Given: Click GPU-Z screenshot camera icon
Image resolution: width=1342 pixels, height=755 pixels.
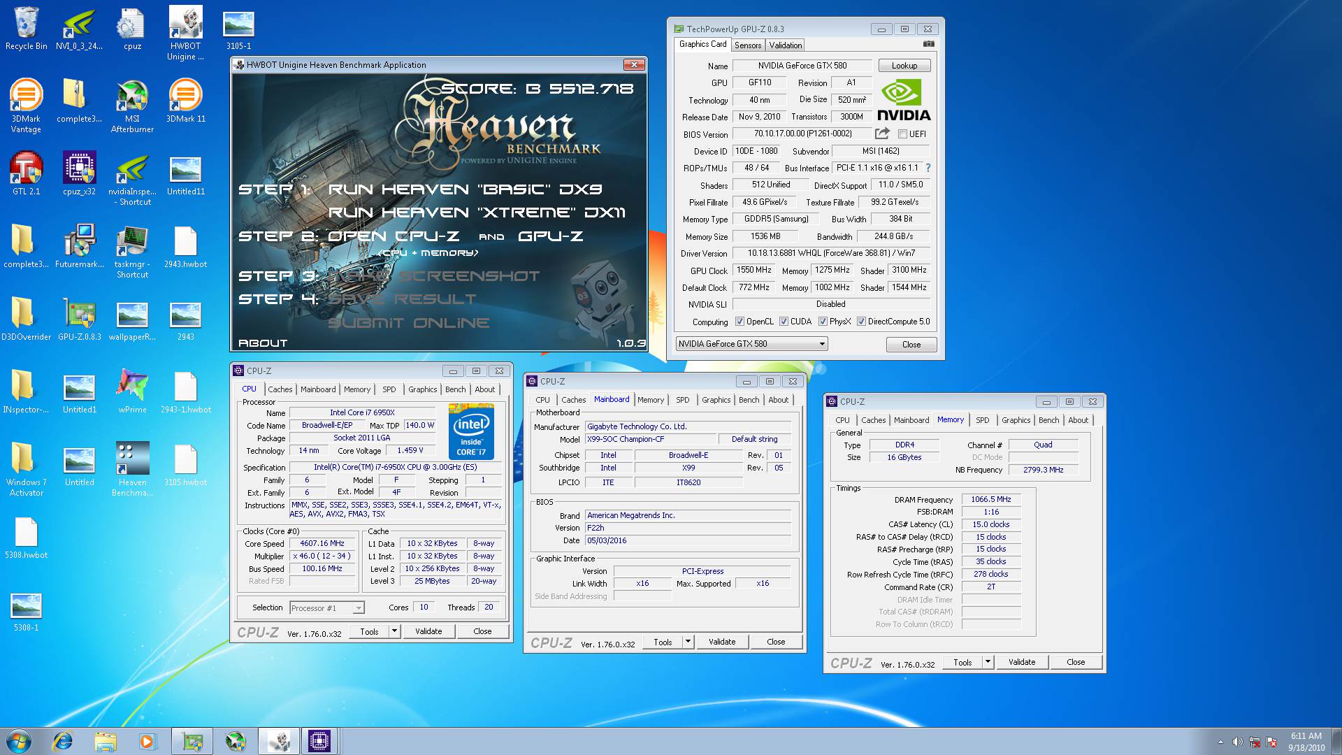Looking at the screenshot, I should 928,44.
